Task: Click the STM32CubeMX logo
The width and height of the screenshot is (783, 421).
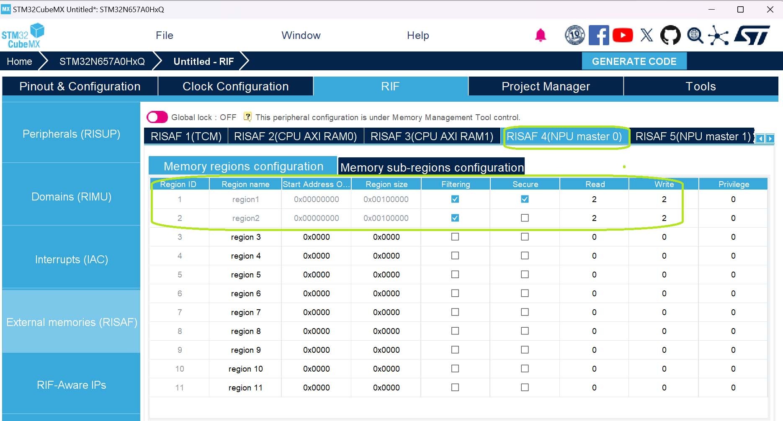Action: (x=23, y=36)
